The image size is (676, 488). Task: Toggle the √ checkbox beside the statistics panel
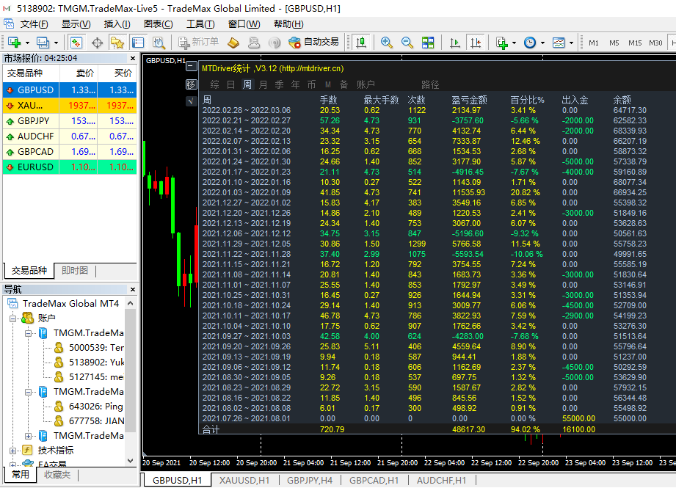point(191,101)
